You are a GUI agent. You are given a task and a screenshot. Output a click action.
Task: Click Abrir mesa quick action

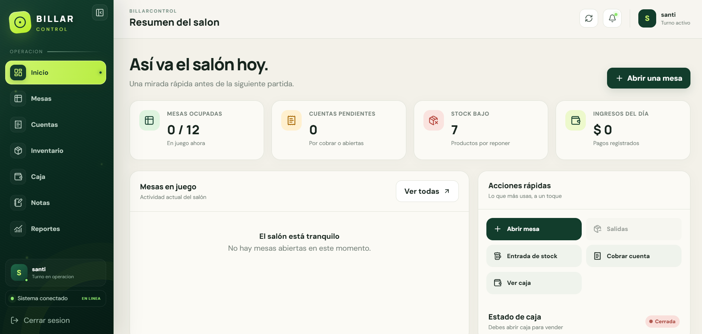click(534, 229)
